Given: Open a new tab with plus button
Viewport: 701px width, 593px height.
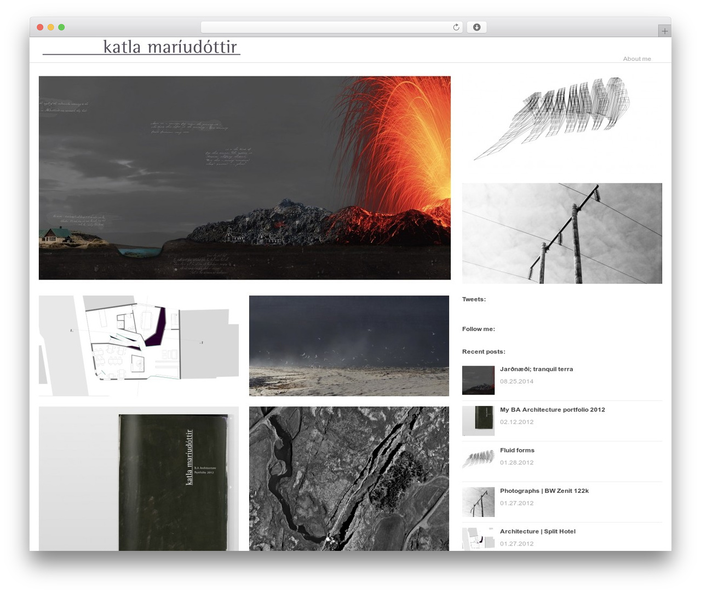Looking at the screenshot, I should coord(664,31).
